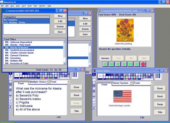Click Title button in United States window
This screenshot has width=170, height=123.
[160, 112]
